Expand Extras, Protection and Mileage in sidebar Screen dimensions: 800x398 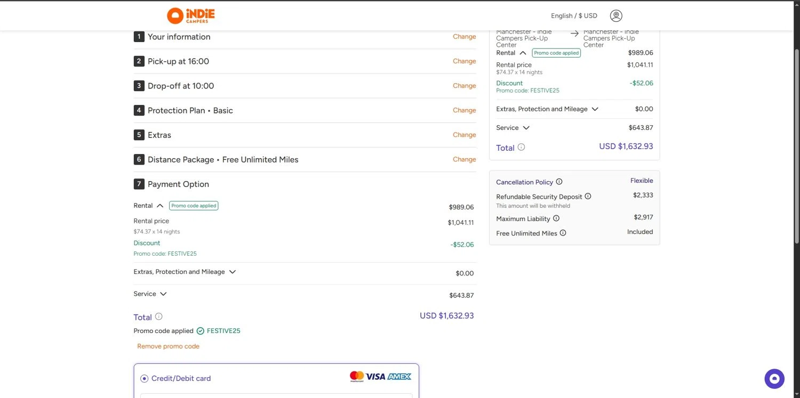click(595, 109)
